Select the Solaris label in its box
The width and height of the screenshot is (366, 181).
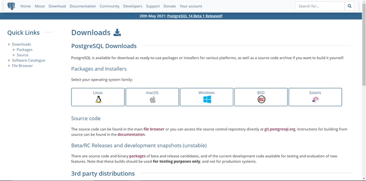(x=315, y=93)
